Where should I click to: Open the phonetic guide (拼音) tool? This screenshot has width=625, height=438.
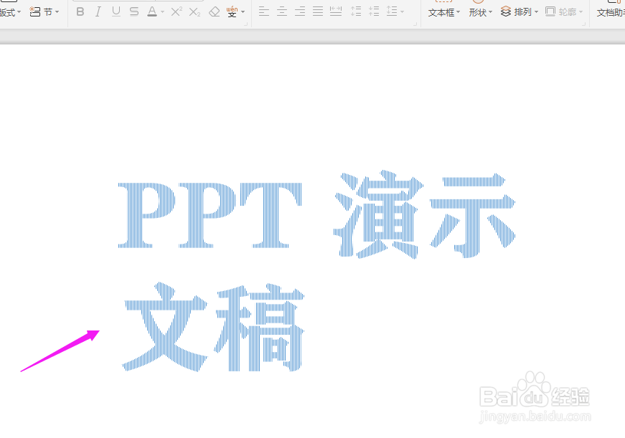click(233, 11)
